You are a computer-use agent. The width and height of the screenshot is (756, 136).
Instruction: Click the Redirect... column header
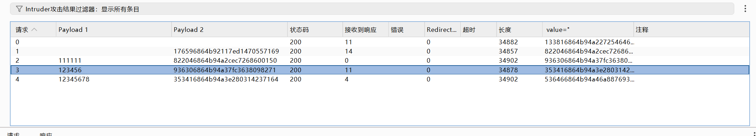coord(442,30)
